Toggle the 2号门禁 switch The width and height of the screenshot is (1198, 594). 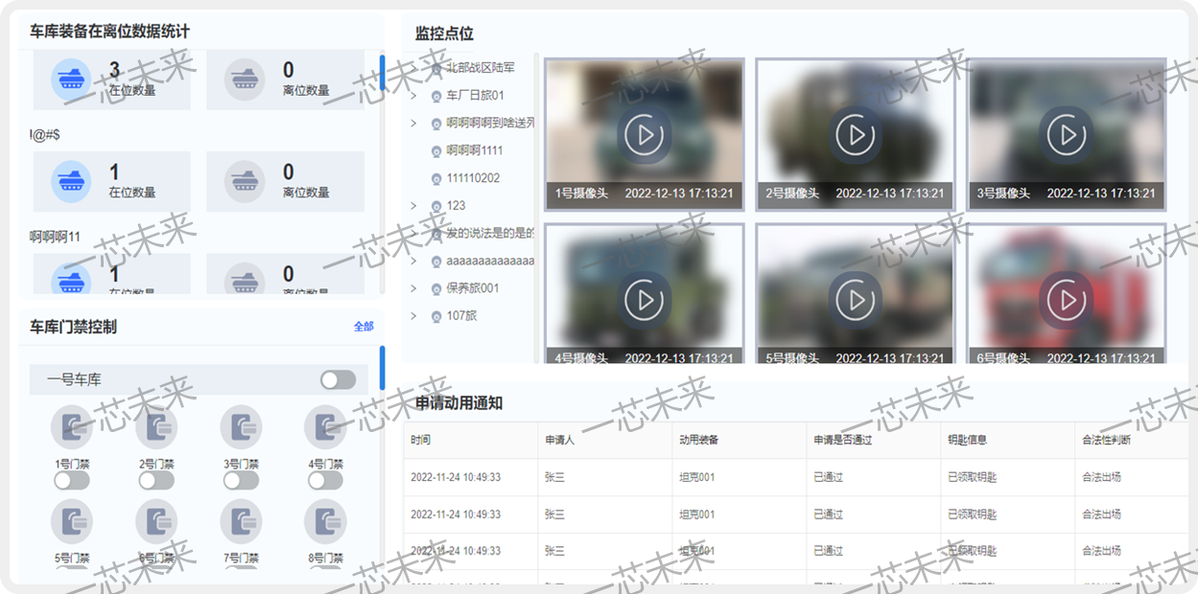tap(156, 481)
